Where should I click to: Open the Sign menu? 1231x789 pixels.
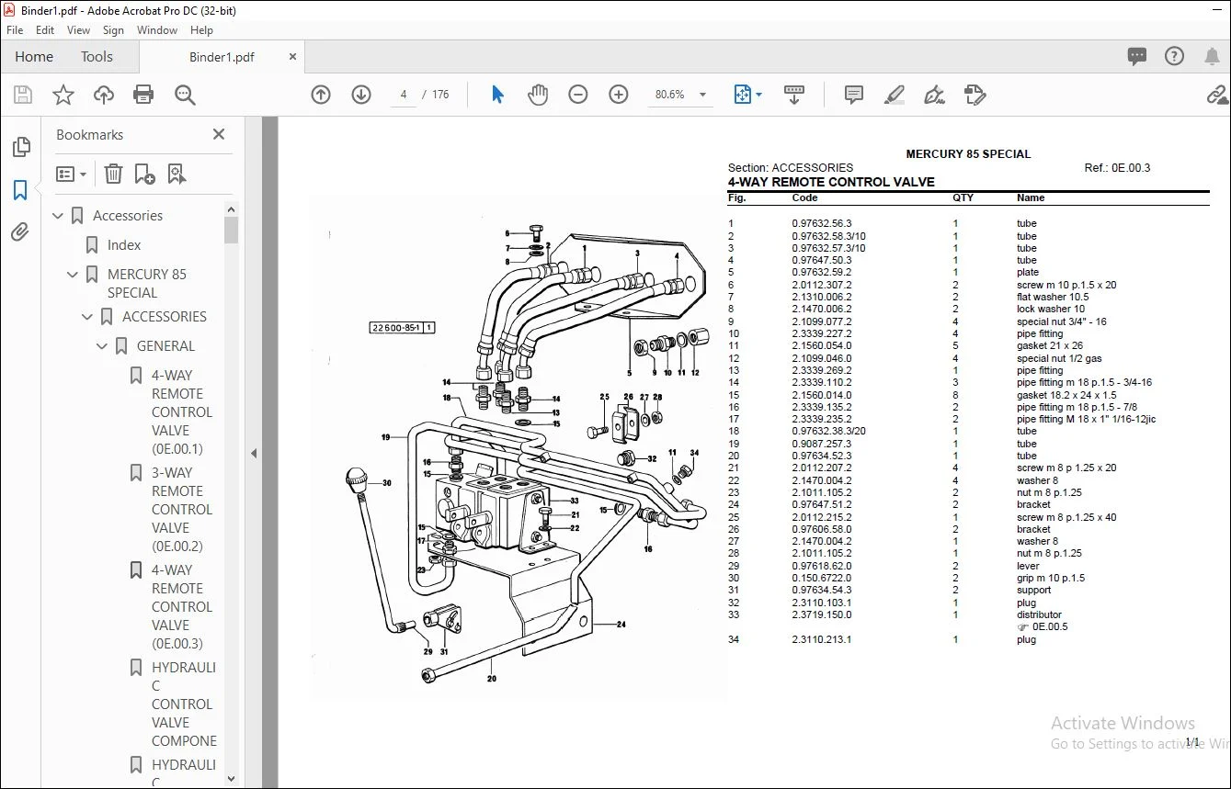113,30
